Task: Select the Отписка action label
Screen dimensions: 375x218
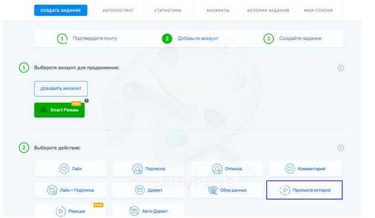Action: point(233,169)
